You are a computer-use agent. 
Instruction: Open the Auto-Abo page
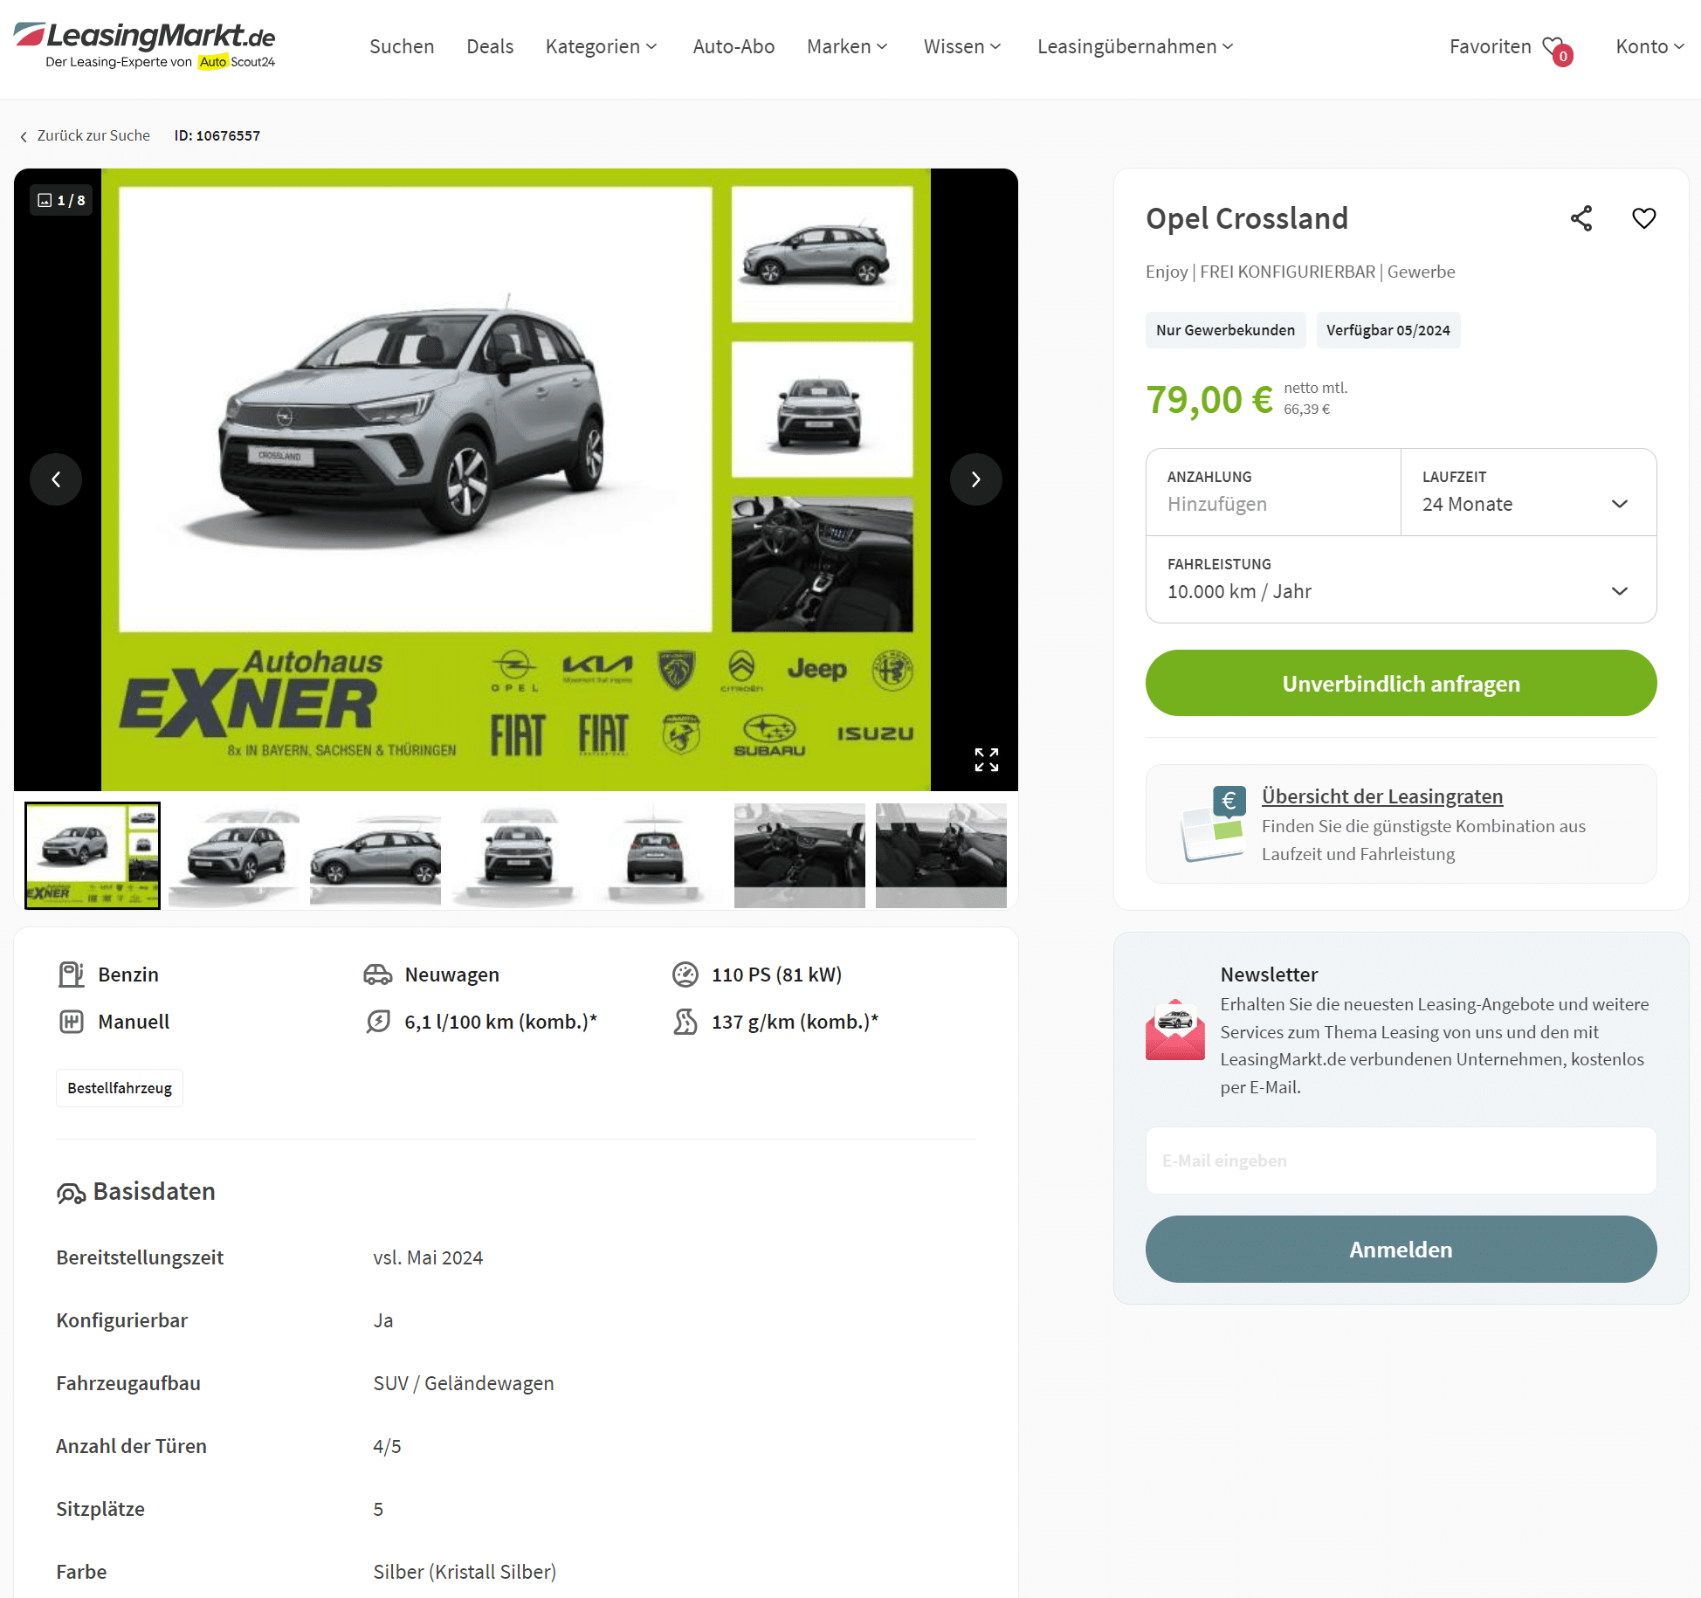coord(733,46)
